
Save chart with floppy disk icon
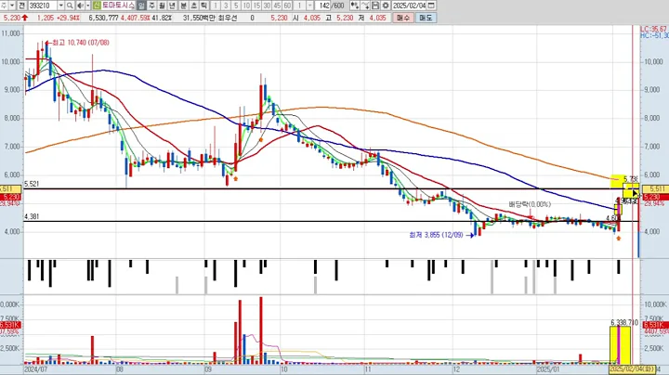375,6
